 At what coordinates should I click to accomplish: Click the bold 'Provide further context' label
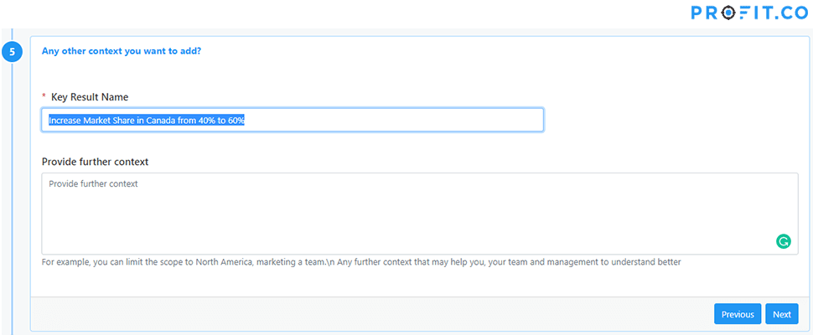[95, 162]
